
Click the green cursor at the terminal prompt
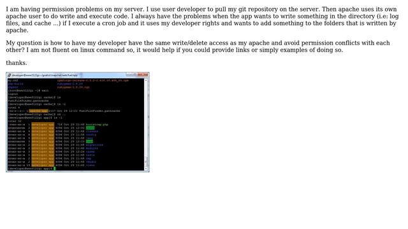(x=55, y=169)
